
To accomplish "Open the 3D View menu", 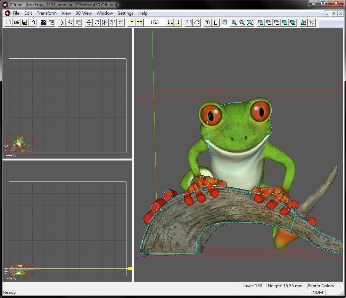I will coord(84,13).
